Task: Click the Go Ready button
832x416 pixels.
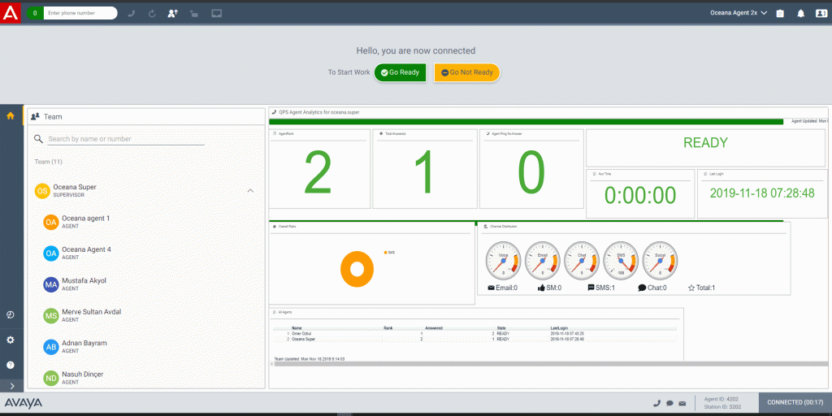Action: pos(400,72)
